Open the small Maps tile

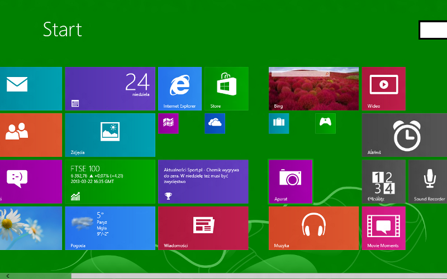(169, 123)
